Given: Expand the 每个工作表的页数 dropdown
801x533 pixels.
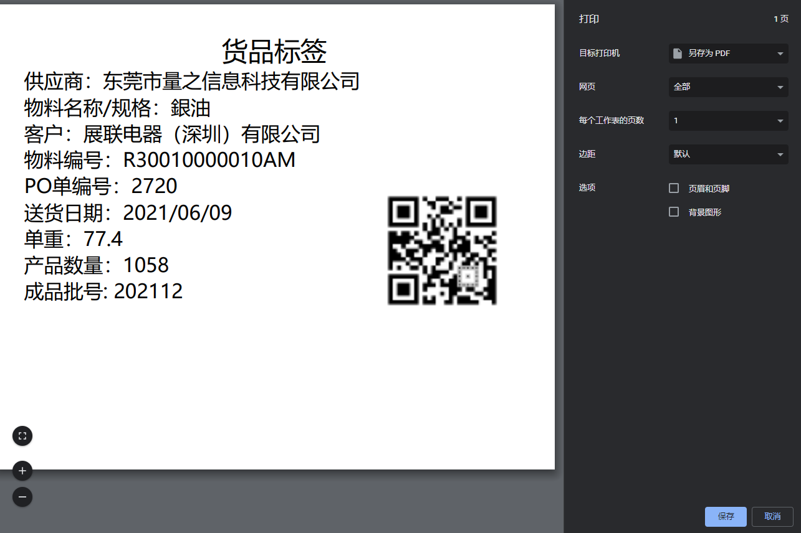Looking at the screenshot, I should [x=729, y=121].
